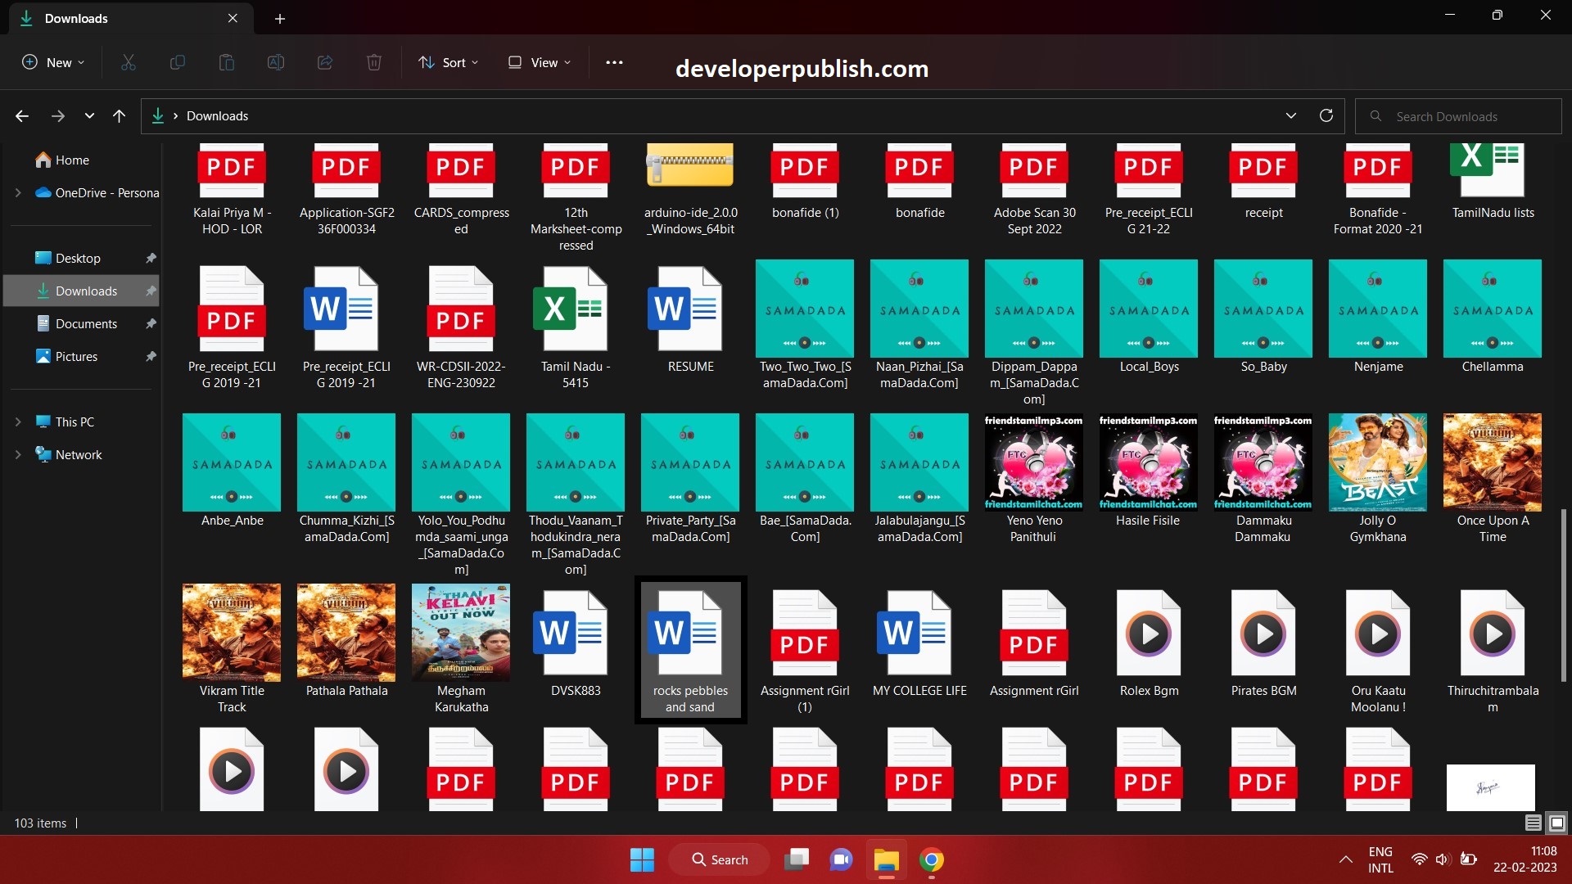Open a new Explorer tab with the plus button
Screen dimensions: 1572x884
tap(280, 18)
